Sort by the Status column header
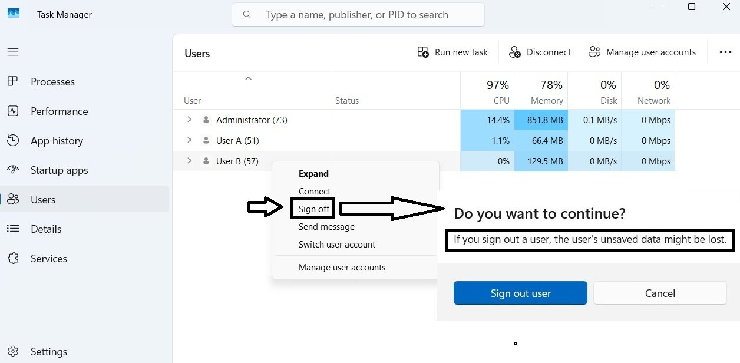This screenshot has width=740, height=363. 395,91
